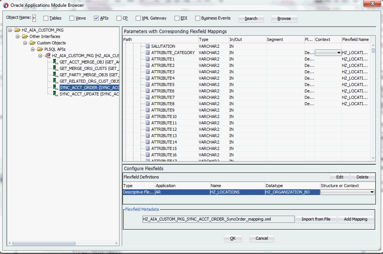Screen dimensions: 383x254
Task: Collapse the Custom Objects node
Action: [25, 43]
